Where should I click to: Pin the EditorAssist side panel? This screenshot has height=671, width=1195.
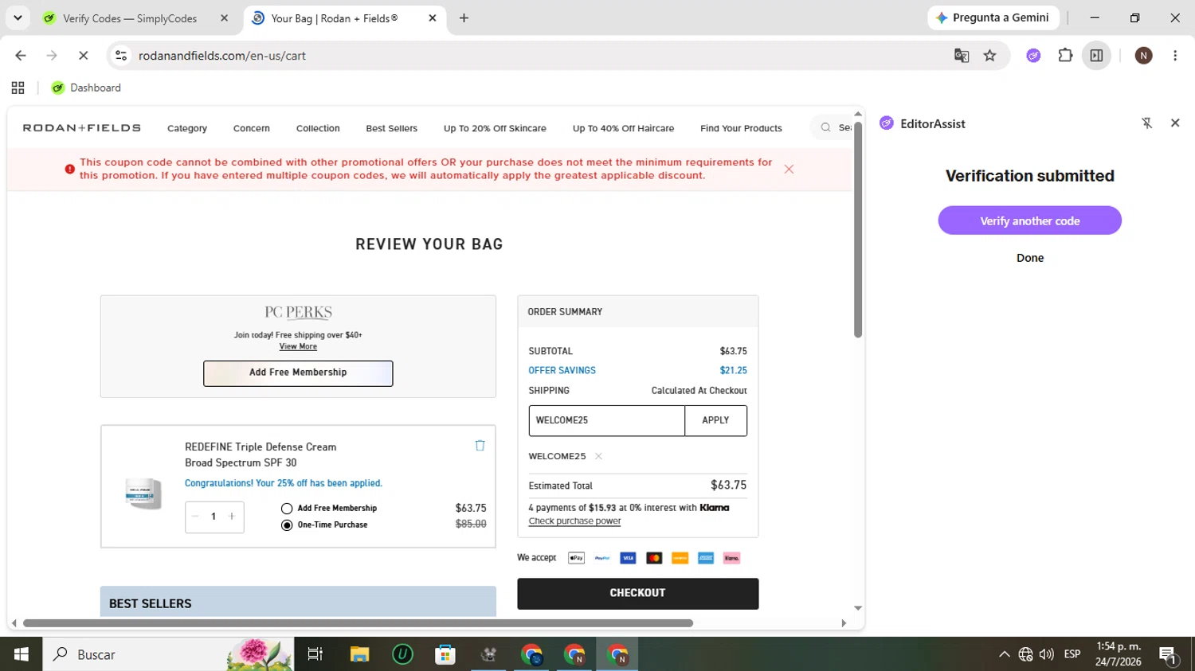point(1147,123)
